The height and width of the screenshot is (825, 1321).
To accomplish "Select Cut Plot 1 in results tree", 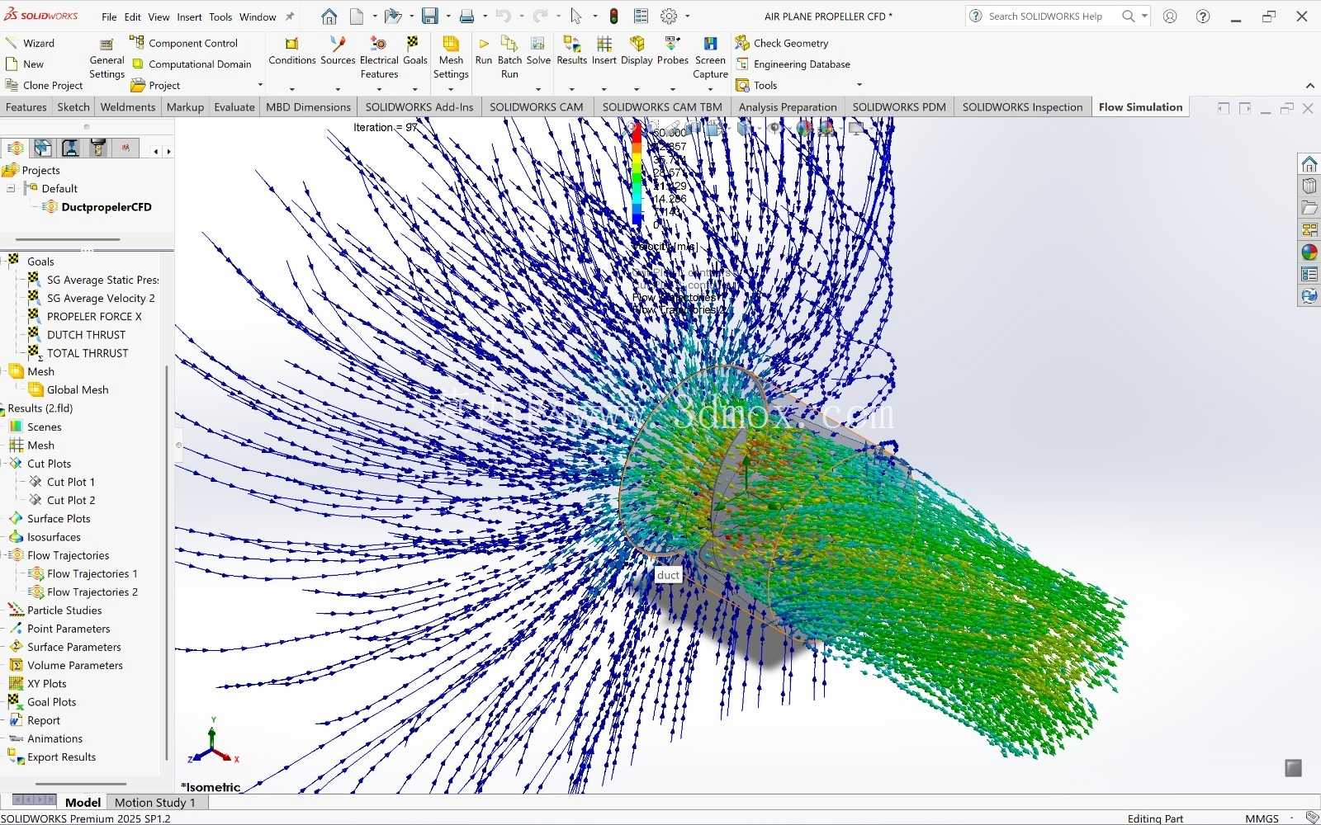I will (x=62, y=482).
